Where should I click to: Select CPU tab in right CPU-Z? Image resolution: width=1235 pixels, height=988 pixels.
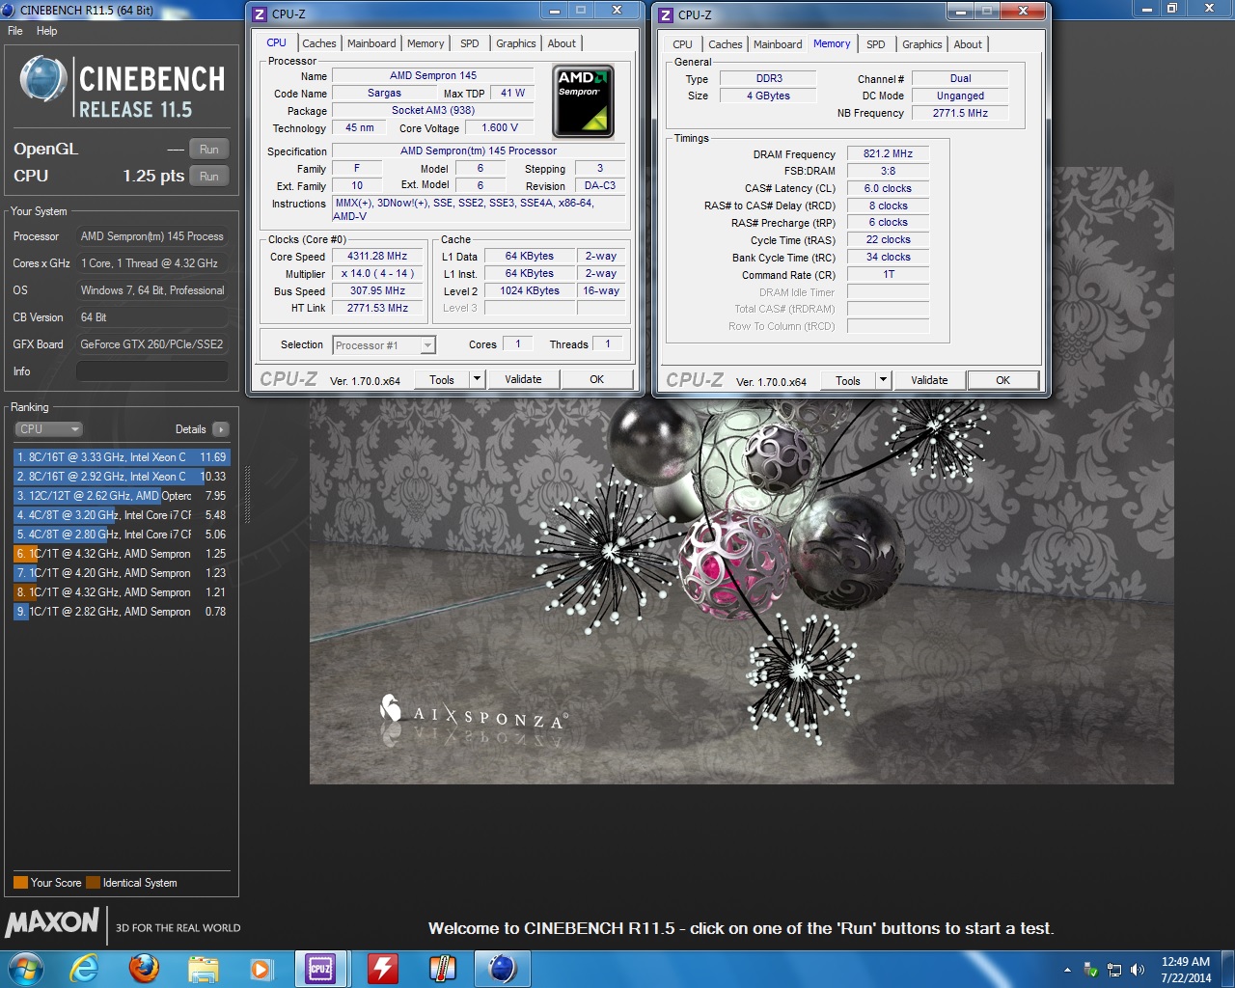683,44
